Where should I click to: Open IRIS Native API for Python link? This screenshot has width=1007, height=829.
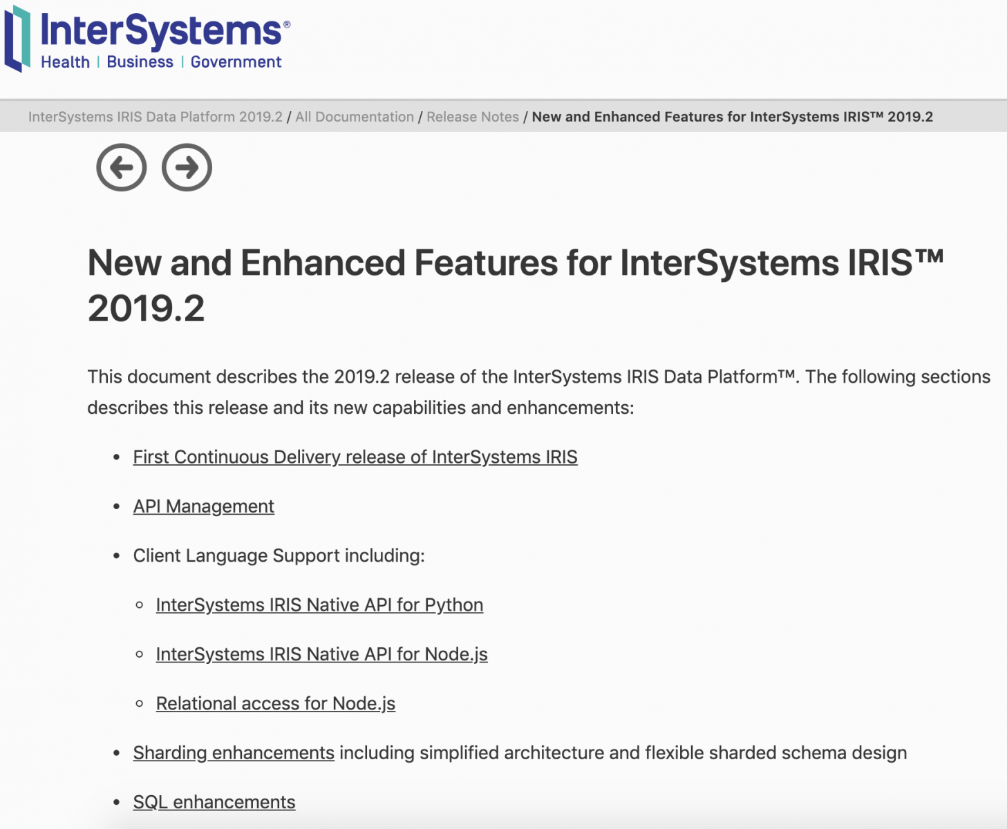point(319,605)
